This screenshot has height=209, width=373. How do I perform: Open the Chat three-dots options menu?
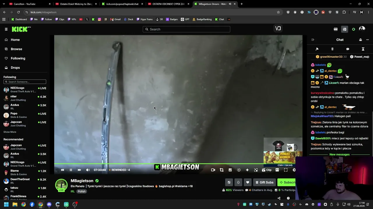point(367,40)
